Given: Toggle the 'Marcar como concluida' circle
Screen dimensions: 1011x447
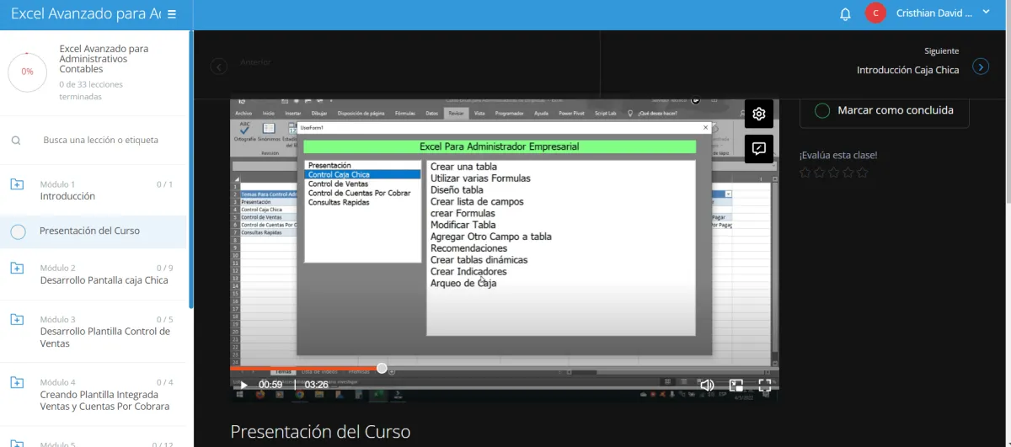Looking at the screenshot, I should click(822, 110).
